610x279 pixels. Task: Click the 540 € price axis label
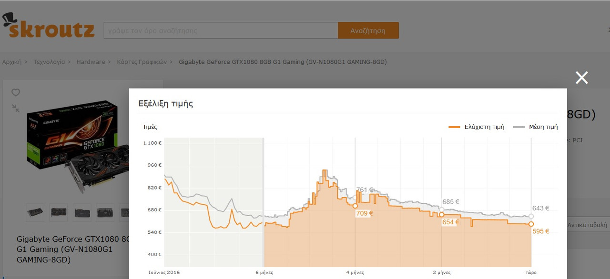click(154, 232)
